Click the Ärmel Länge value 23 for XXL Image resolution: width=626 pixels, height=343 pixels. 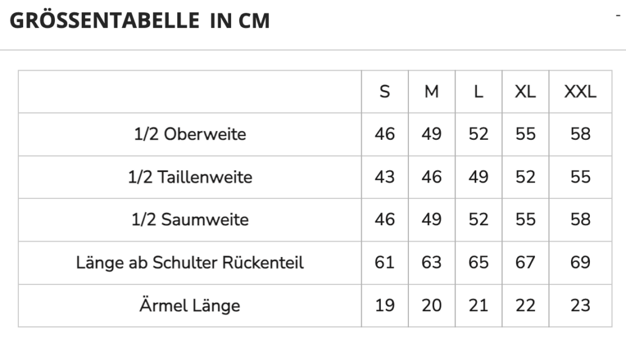580,306
